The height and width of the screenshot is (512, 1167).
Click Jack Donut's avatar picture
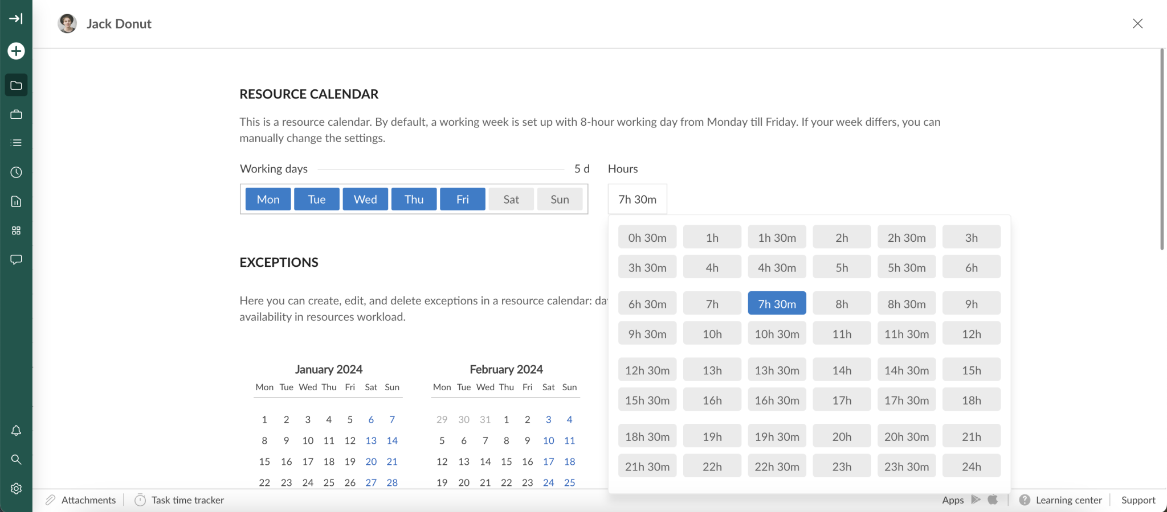pos(67,23)
